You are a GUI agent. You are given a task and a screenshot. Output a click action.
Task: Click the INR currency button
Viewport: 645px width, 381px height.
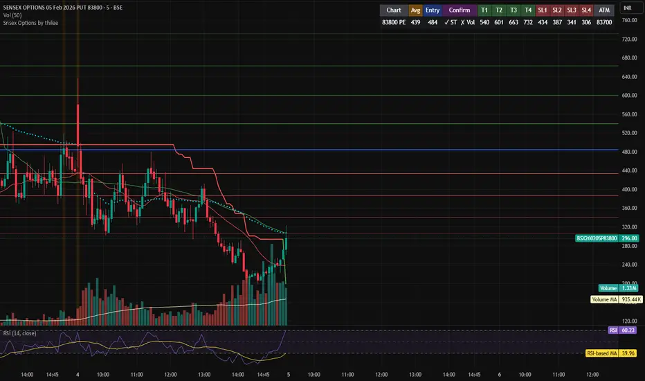click(x=630, y=8)
